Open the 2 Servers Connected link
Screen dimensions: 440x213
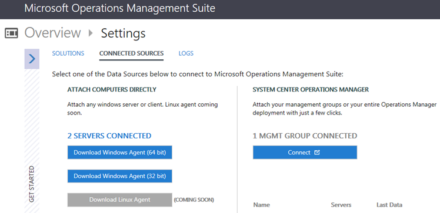click(x=109, y=136)
